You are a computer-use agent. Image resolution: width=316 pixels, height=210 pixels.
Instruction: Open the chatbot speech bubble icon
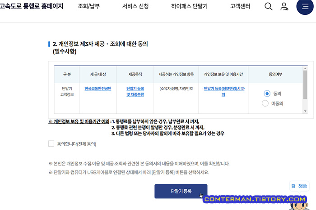coord(299,186)
